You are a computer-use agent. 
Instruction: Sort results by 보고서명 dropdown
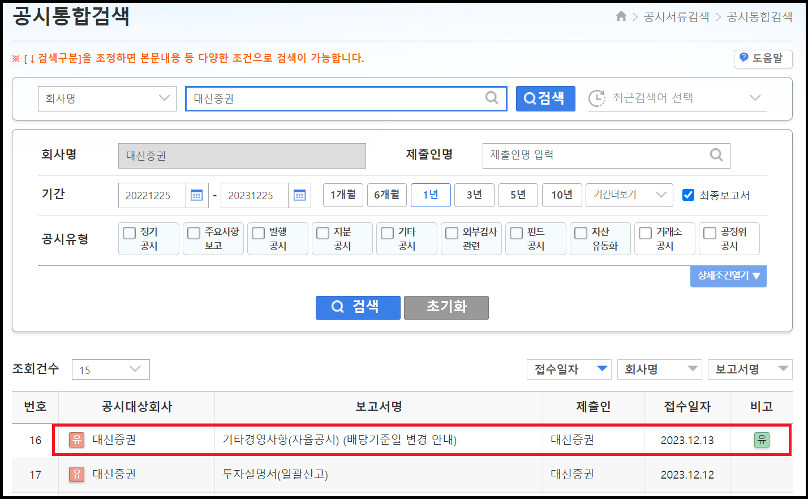click(750, 369)
